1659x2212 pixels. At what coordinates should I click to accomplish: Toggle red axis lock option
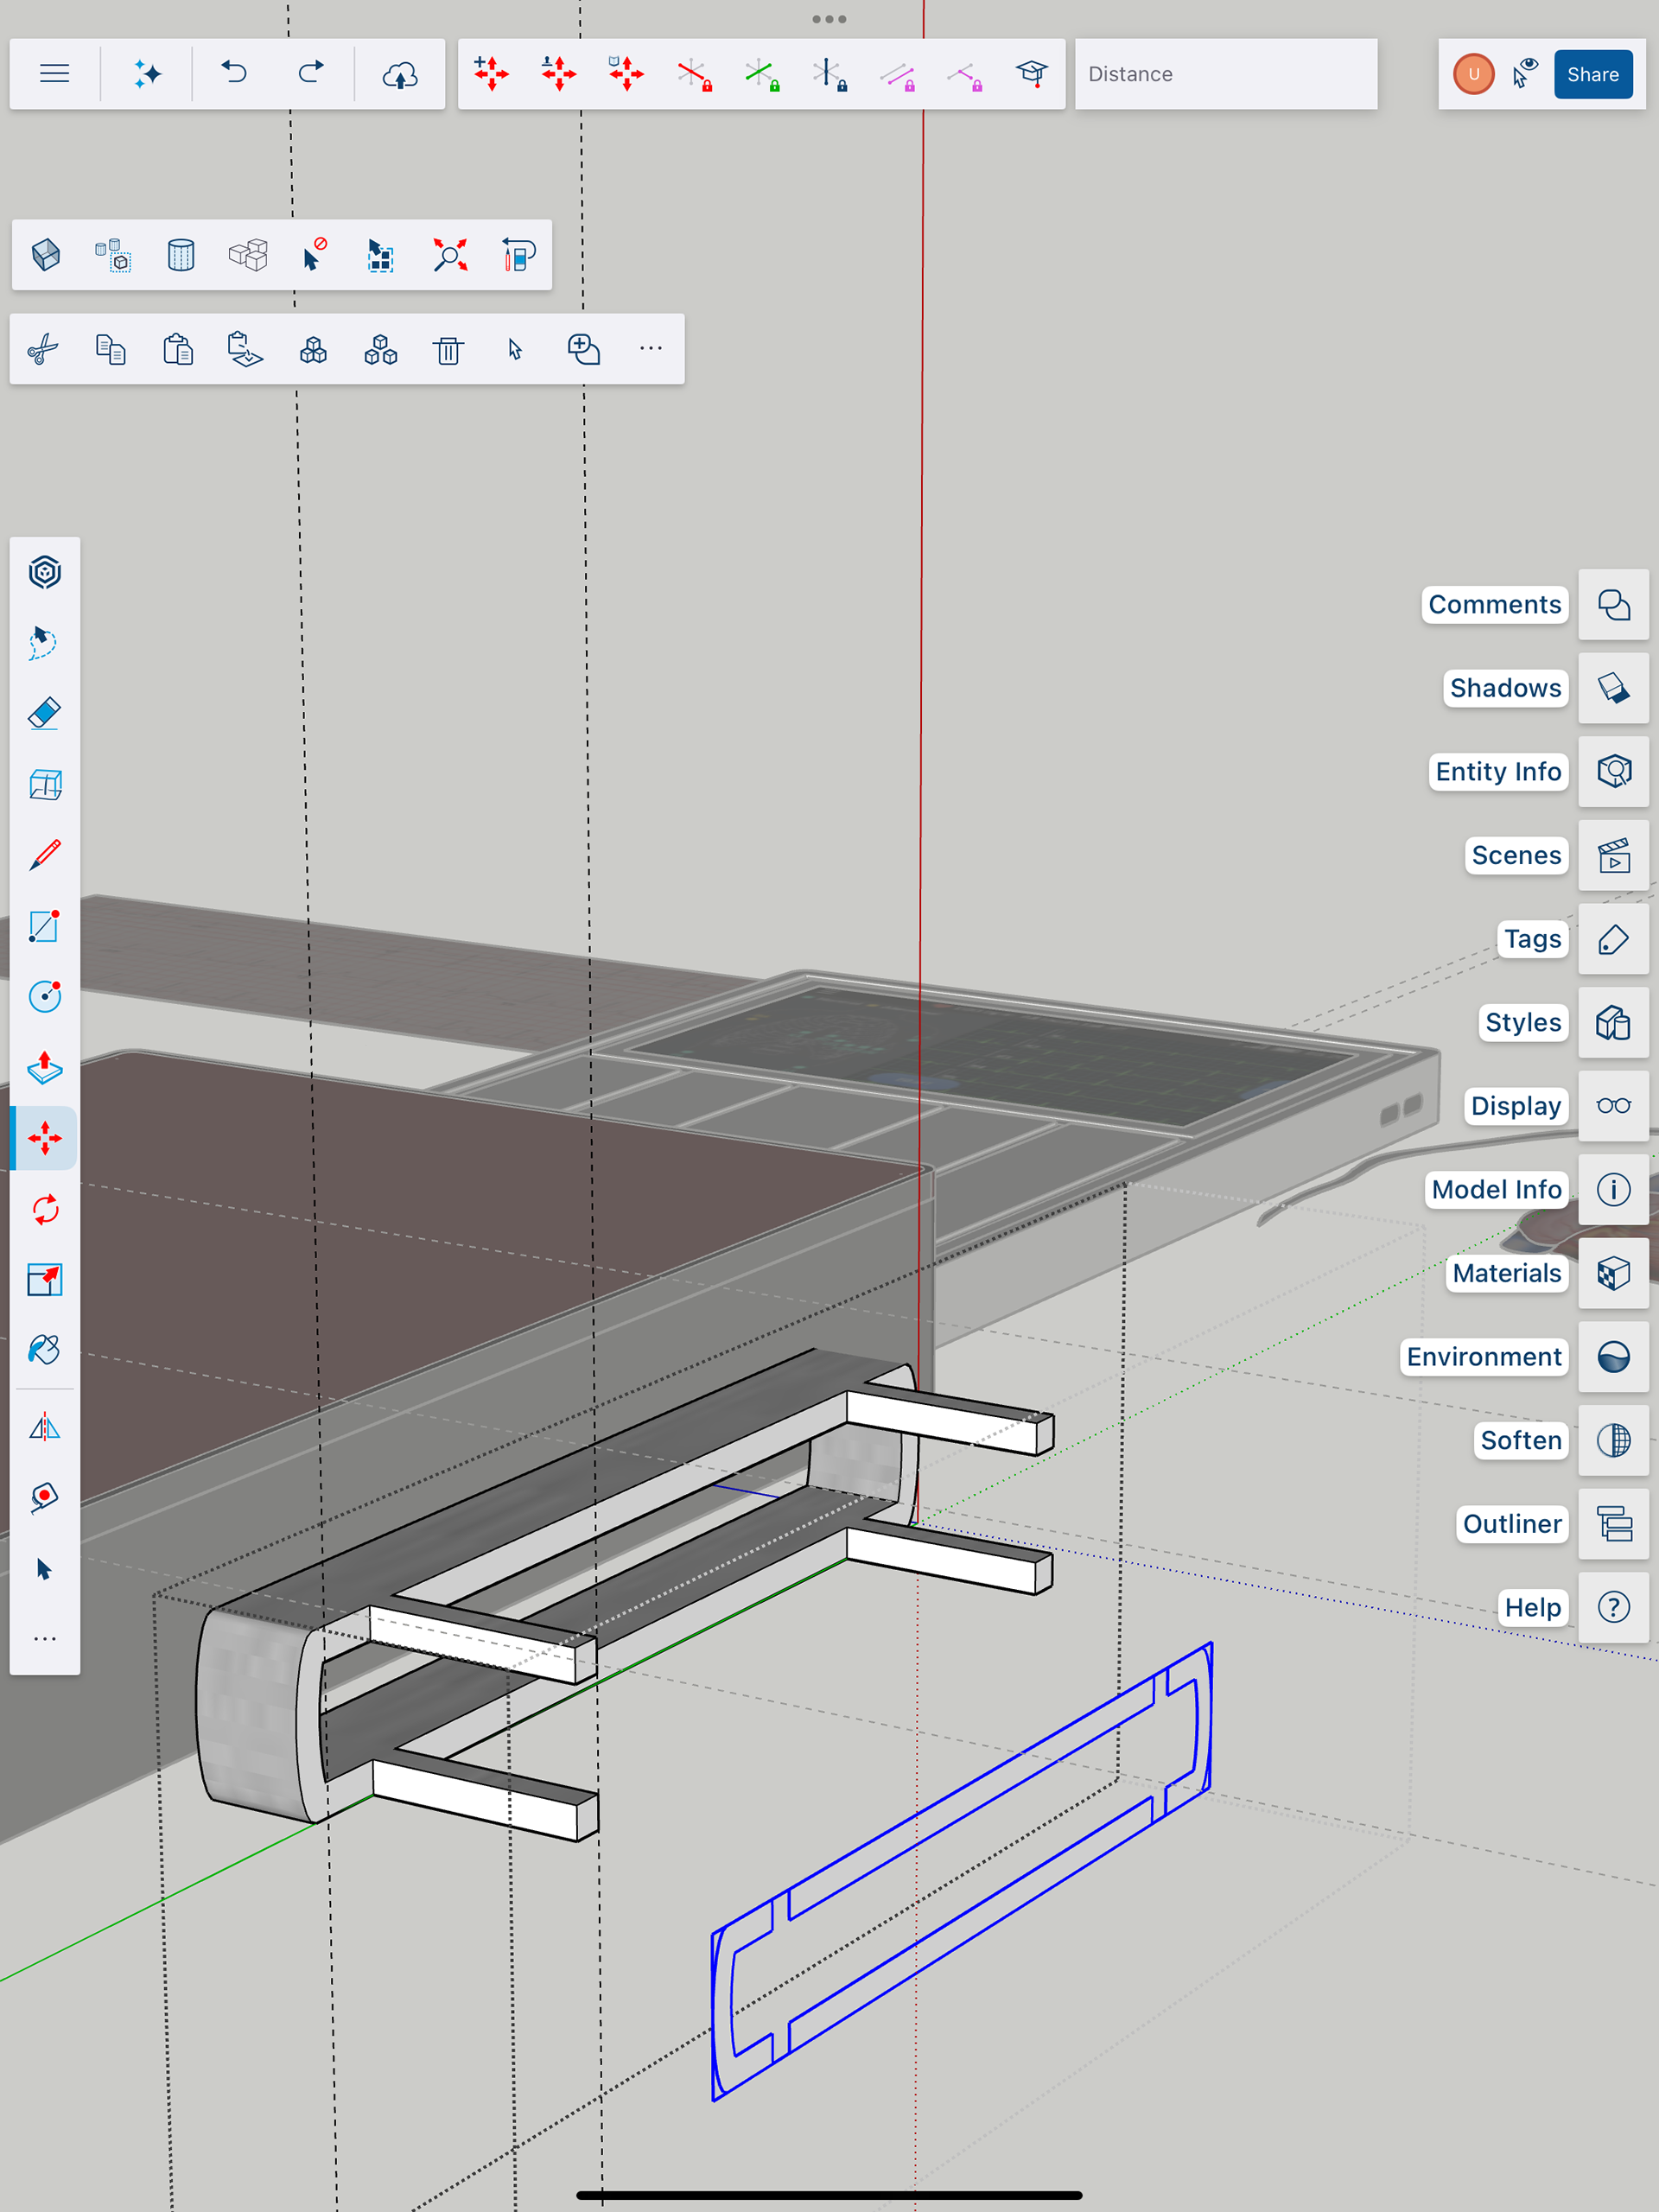694,74
